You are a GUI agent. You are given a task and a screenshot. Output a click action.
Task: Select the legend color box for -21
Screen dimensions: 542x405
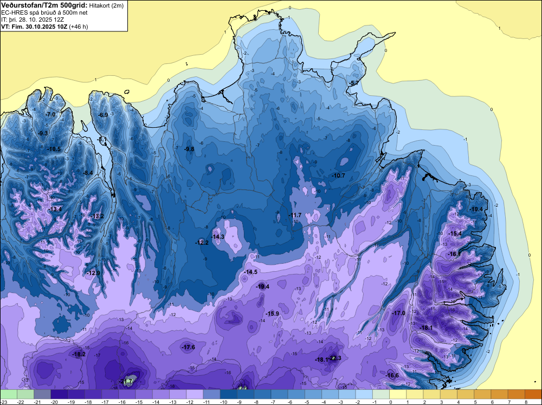pos(42,394)
